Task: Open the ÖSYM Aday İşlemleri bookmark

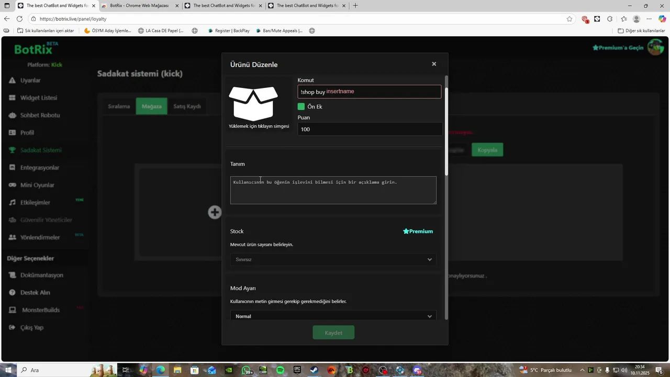Action: click(x=108, y=31)
